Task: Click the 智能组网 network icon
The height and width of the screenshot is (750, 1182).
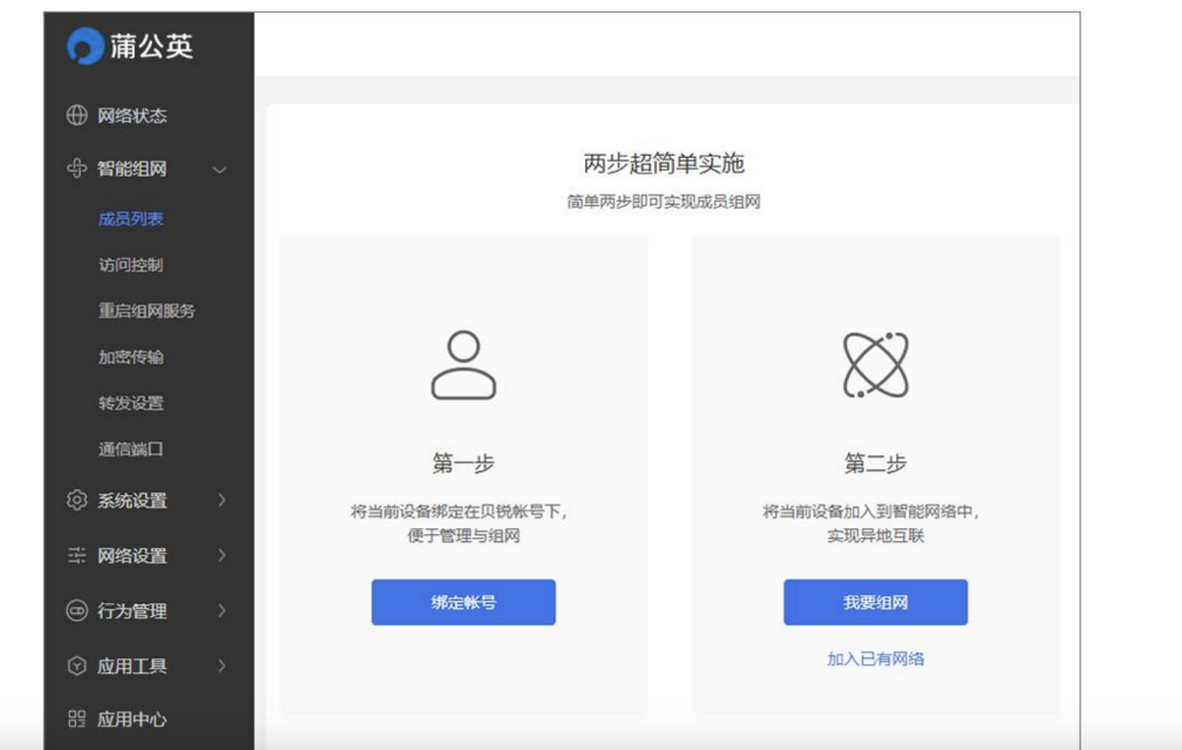Action: pyautogui.click(x=77, y=169)
